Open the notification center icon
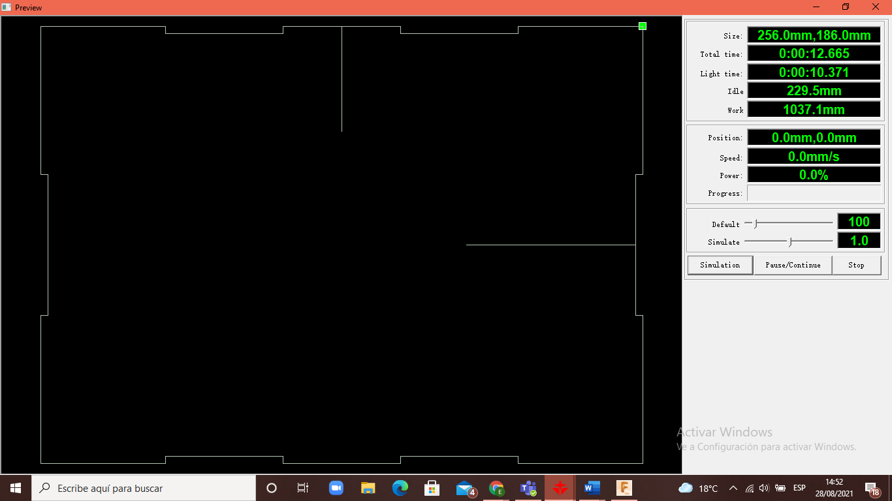892x501 pixels. 872,488
